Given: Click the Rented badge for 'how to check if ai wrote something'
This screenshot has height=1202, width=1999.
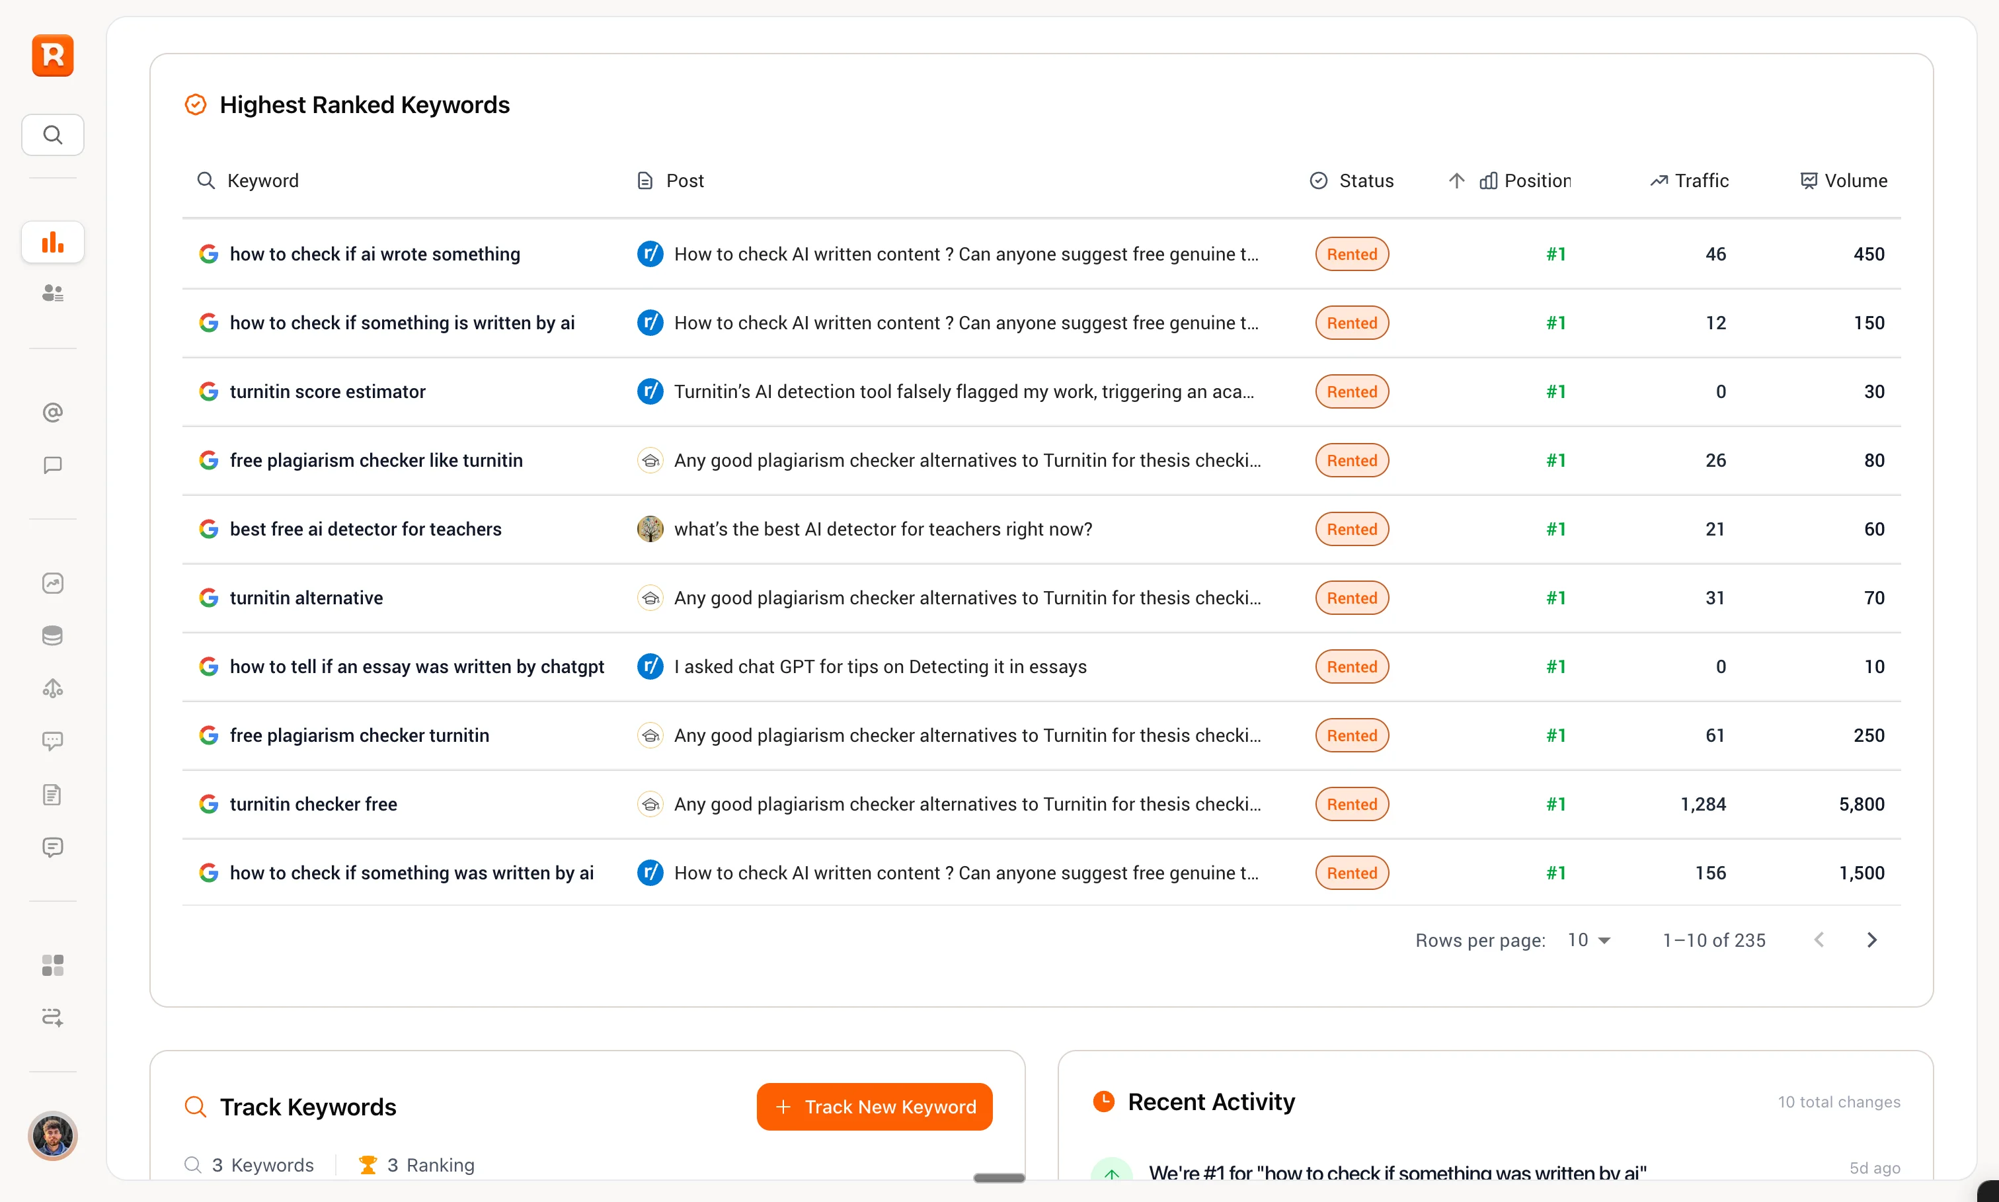Looking at the screenshot, I should 1351,255.
